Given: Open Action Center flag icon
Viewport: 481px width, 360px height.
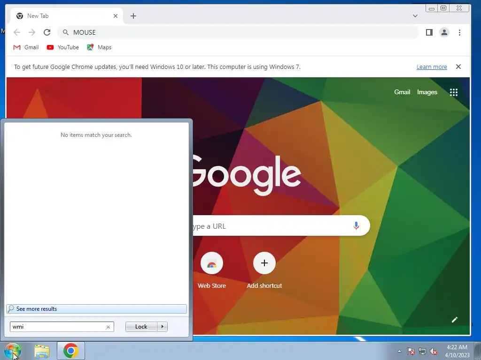Looking at the screenshot, I should coord(411,351).
